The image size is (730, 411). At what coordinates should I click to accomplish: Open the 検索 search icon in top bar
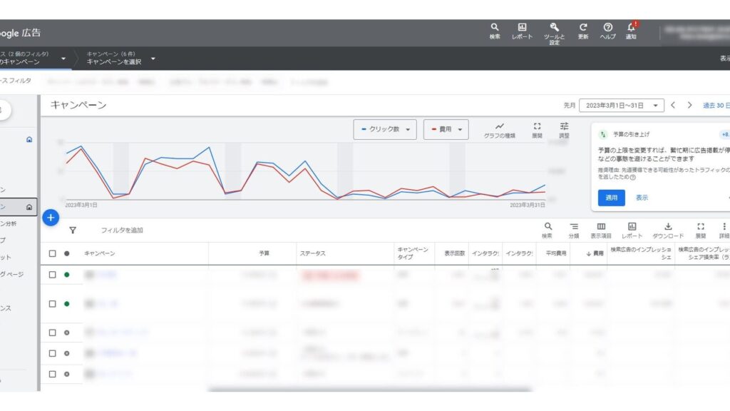(x=495, y=27)
